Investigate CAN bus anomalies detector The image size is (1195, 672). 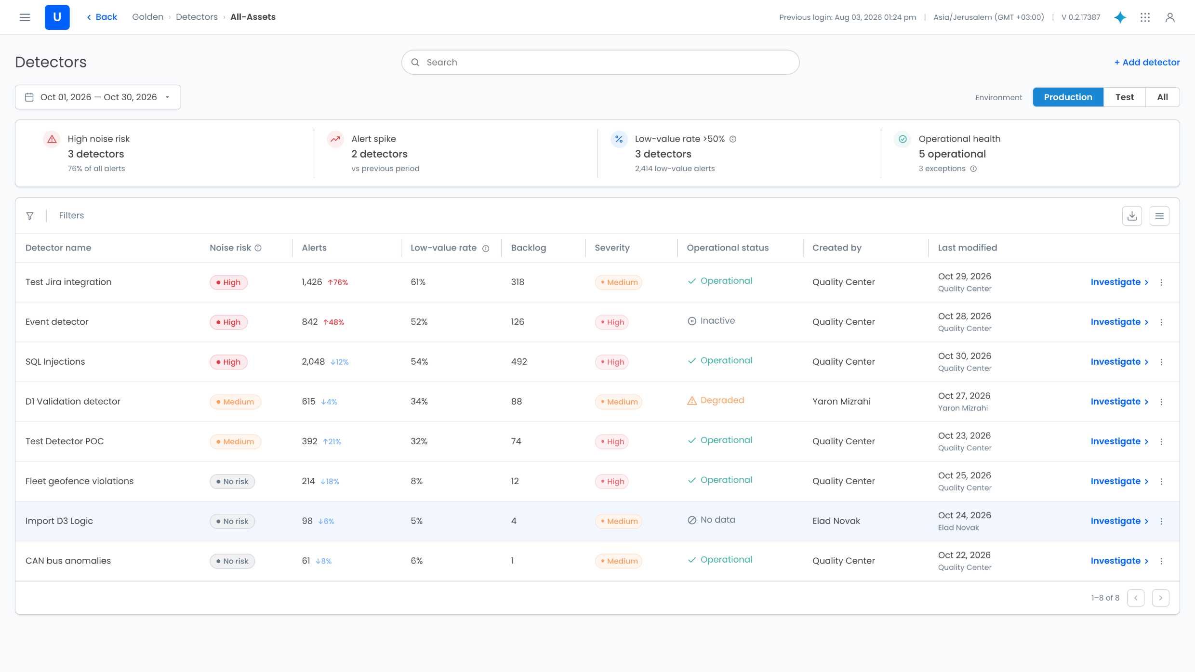pyautogui.click(x=1120, y=561)
